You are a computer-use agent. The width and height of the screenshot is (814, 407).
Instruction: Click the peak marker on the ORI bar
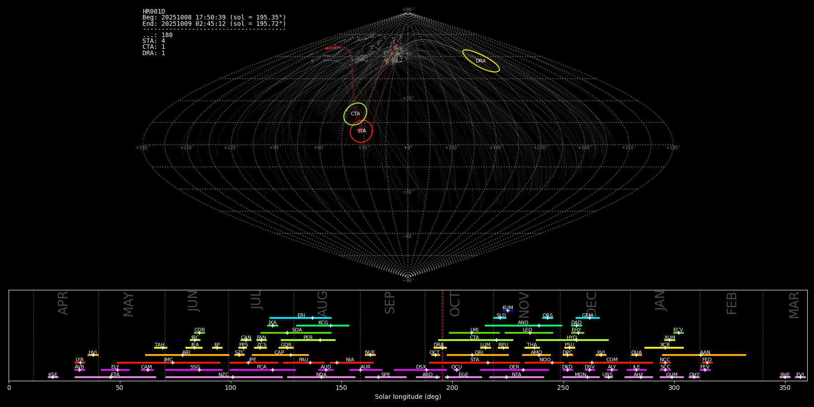[472, 355]
